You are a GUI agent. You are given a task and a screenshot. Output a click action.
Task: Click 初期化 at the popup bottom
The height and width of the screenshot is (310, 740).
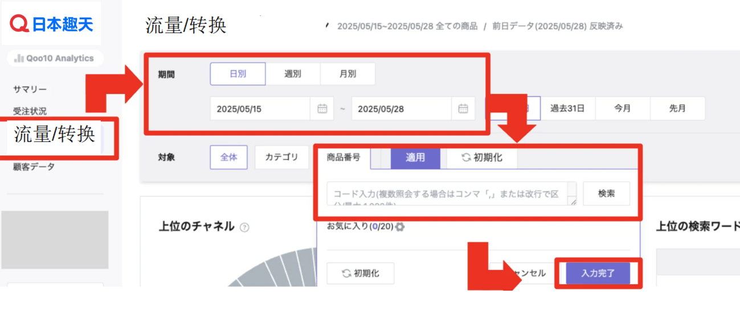(x=361, y=274)
